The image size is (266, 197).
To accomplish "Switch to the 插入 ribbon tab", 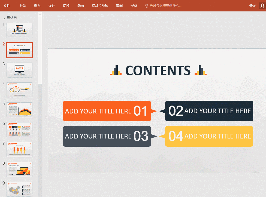I will pyautogui.click(x=37, y=6).
